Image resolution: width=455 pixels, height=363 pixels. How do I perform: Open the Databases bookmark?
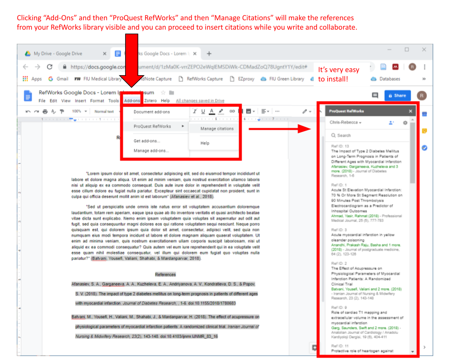(386, 79)
